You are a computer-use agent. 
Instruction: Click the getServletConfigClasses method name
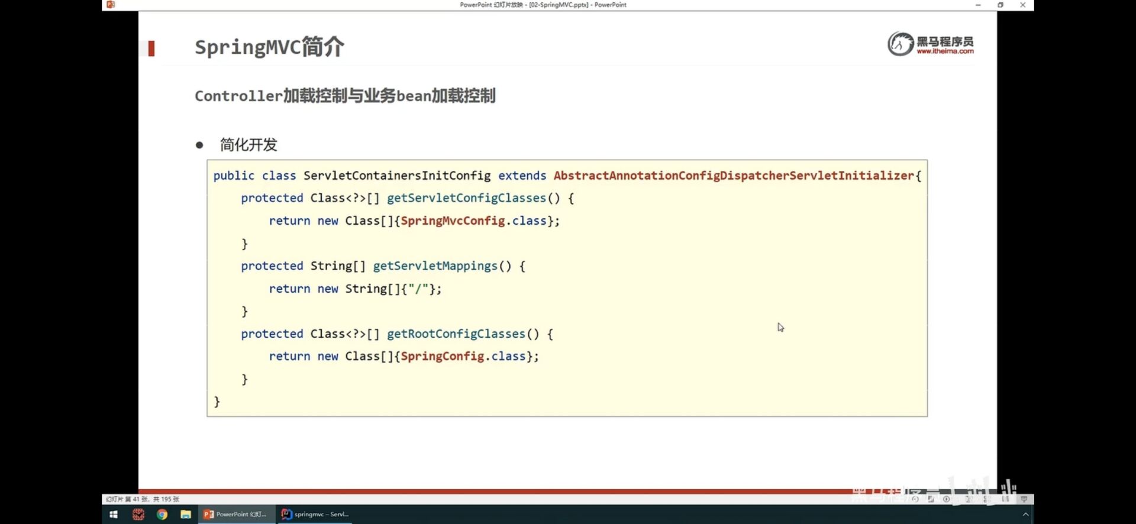(x=466, y=198)
